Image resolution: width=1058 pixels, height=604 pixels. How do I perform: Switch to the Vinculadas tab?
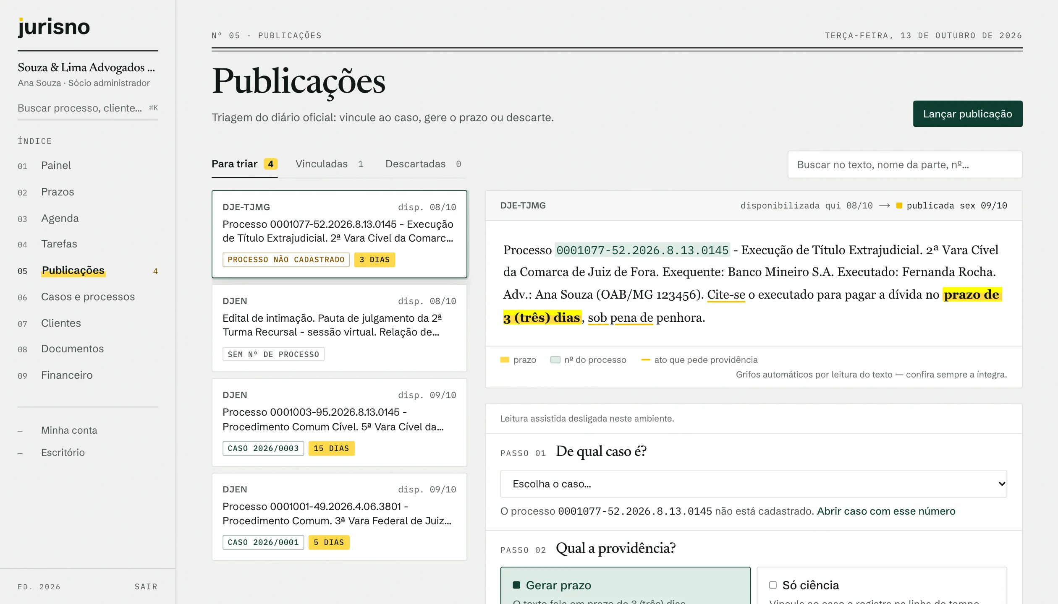(329, 164)
